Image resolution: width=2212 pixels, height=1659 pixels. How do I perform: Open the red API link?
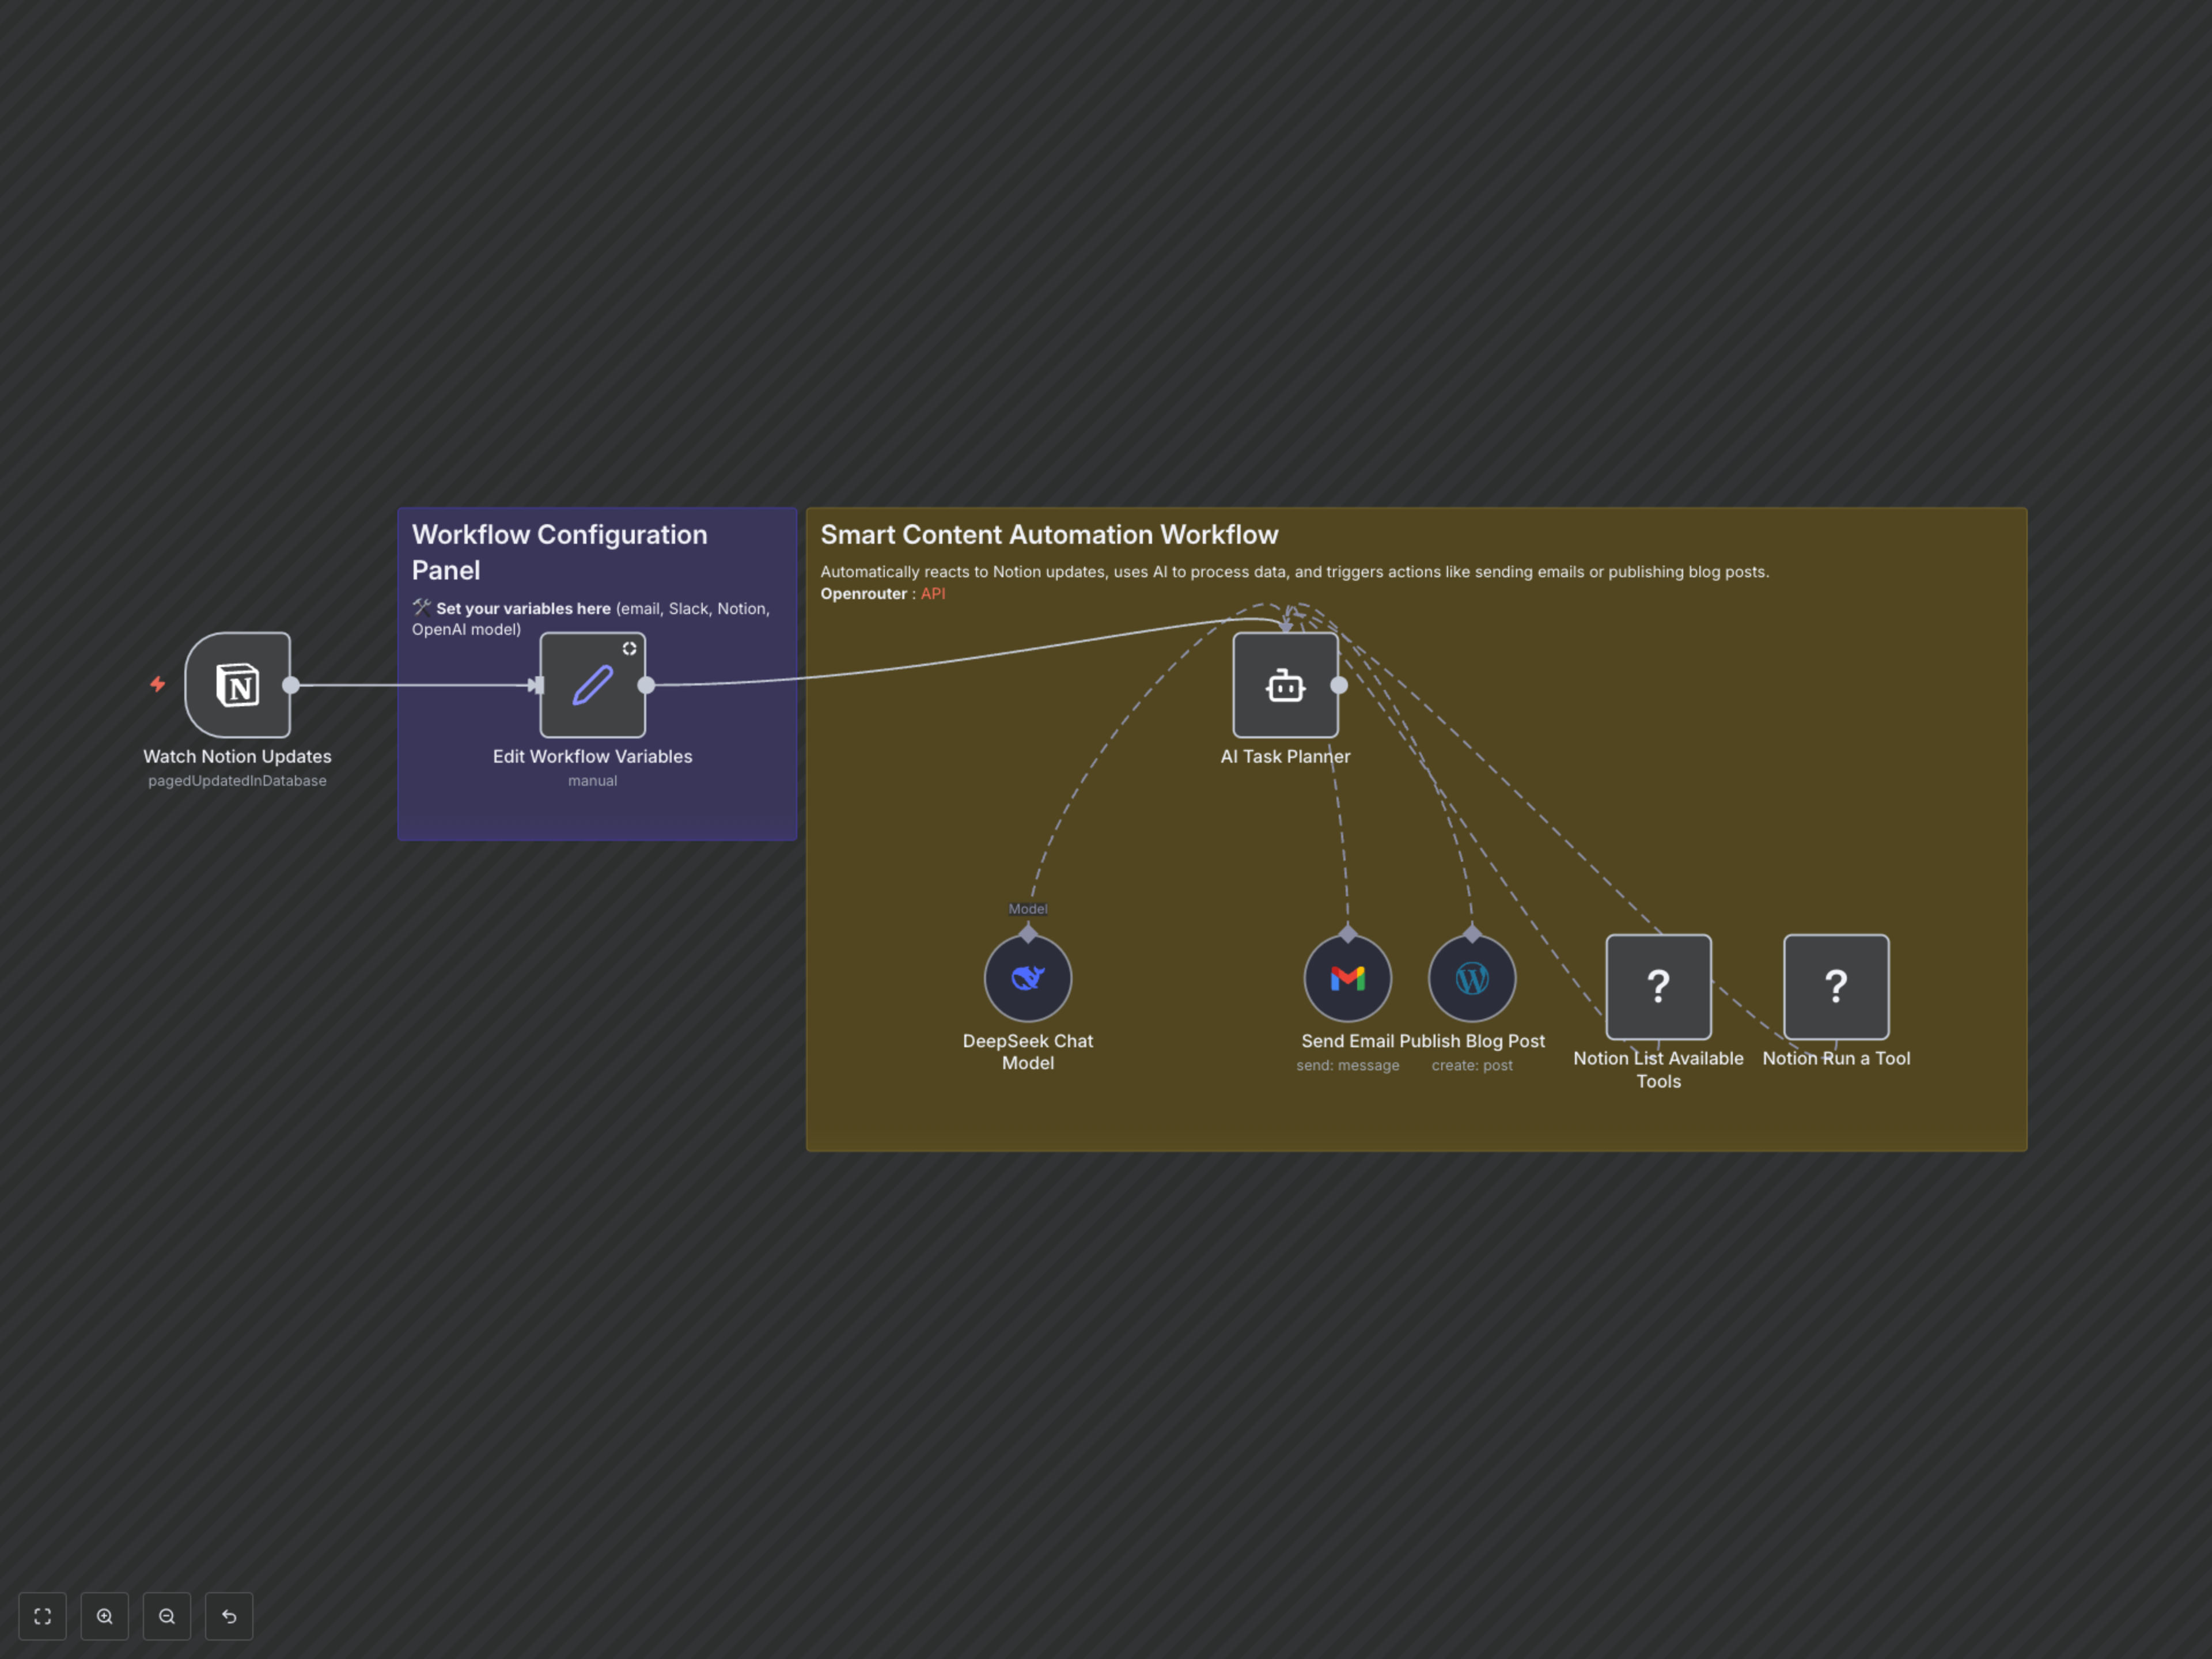932,594
